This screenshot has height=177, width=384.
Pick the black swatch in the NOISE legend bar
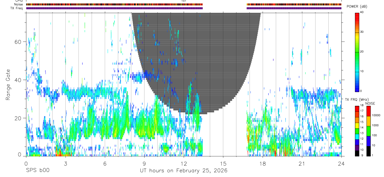tap(368, 151)
